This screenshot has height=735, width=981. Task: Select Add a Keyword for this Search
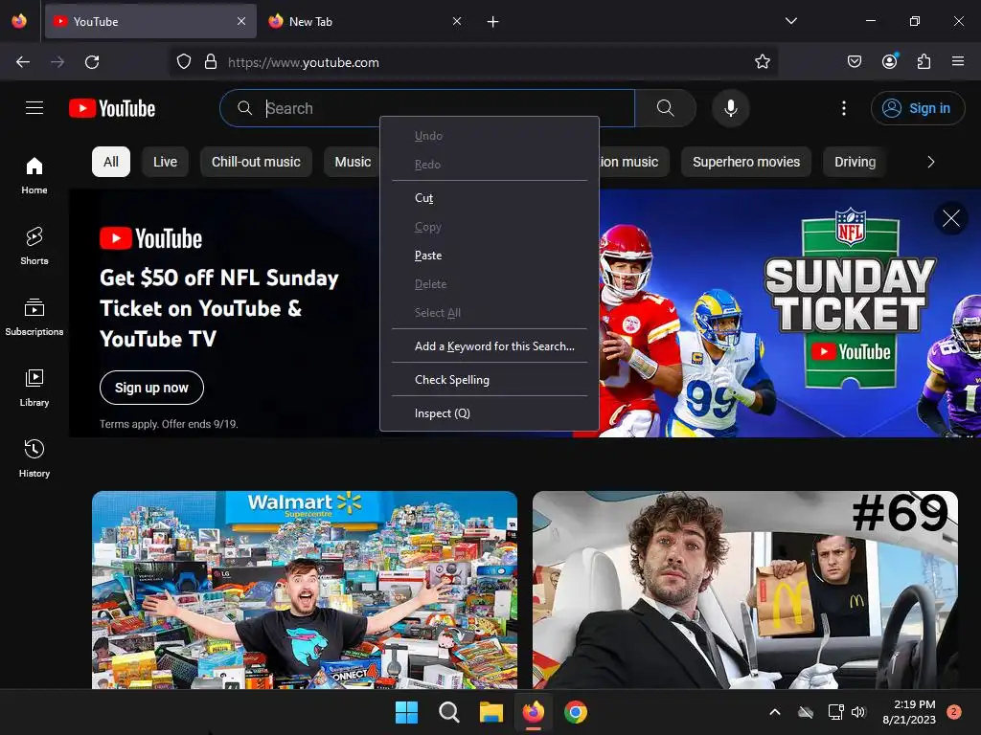pos(490,345)
